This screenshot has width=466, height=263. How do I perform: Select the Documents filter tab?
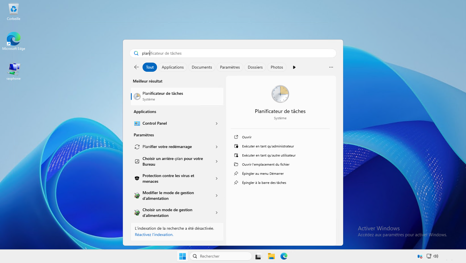pos(202,67)
